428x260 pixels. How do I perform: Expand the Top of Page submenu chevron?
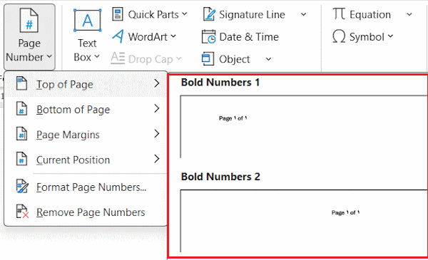[157, 83]
